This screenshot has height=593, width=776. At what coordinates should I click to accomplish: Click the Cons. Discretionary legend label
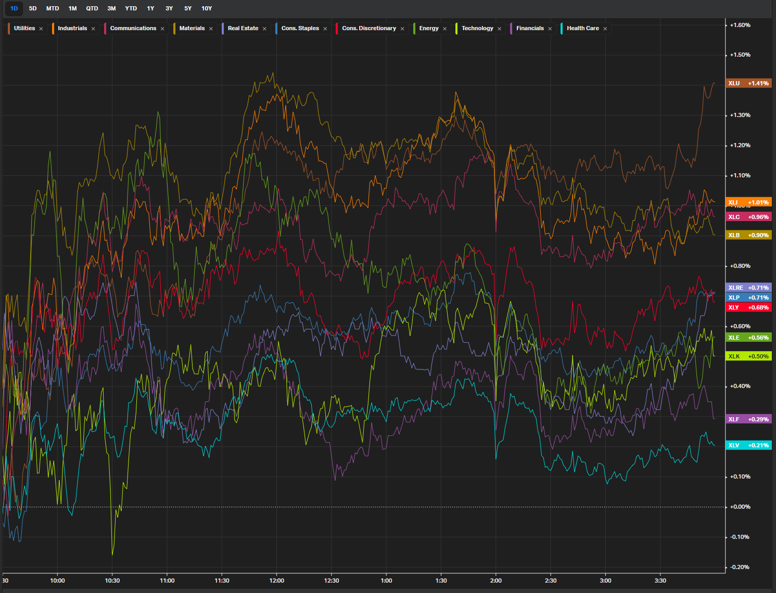pyautogui.click(x=368, y=28)
